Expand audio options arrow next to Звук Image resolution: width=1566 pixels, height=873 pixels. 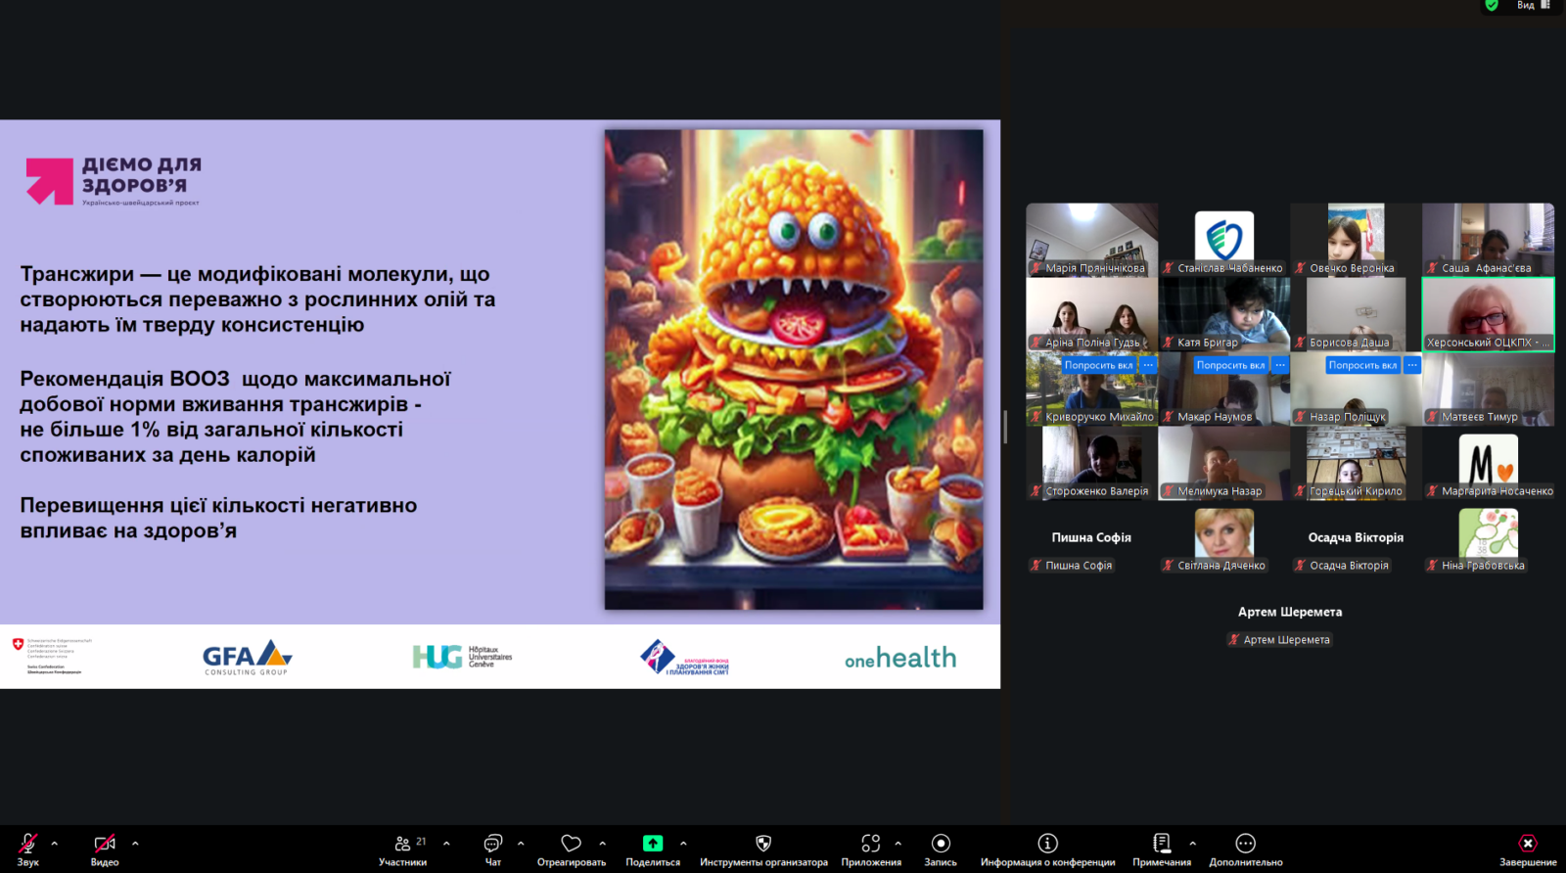(x=55, y=843)
